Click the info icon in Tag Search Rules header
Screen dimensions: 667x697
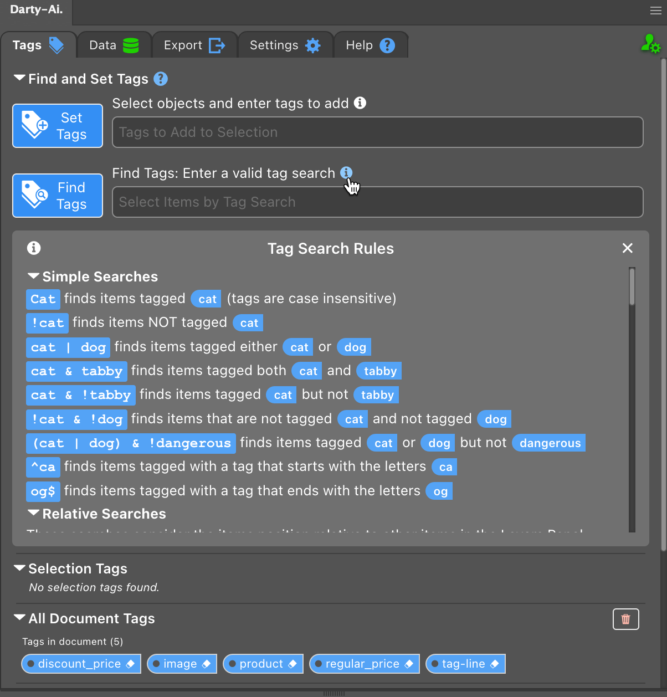pos(34,248)
